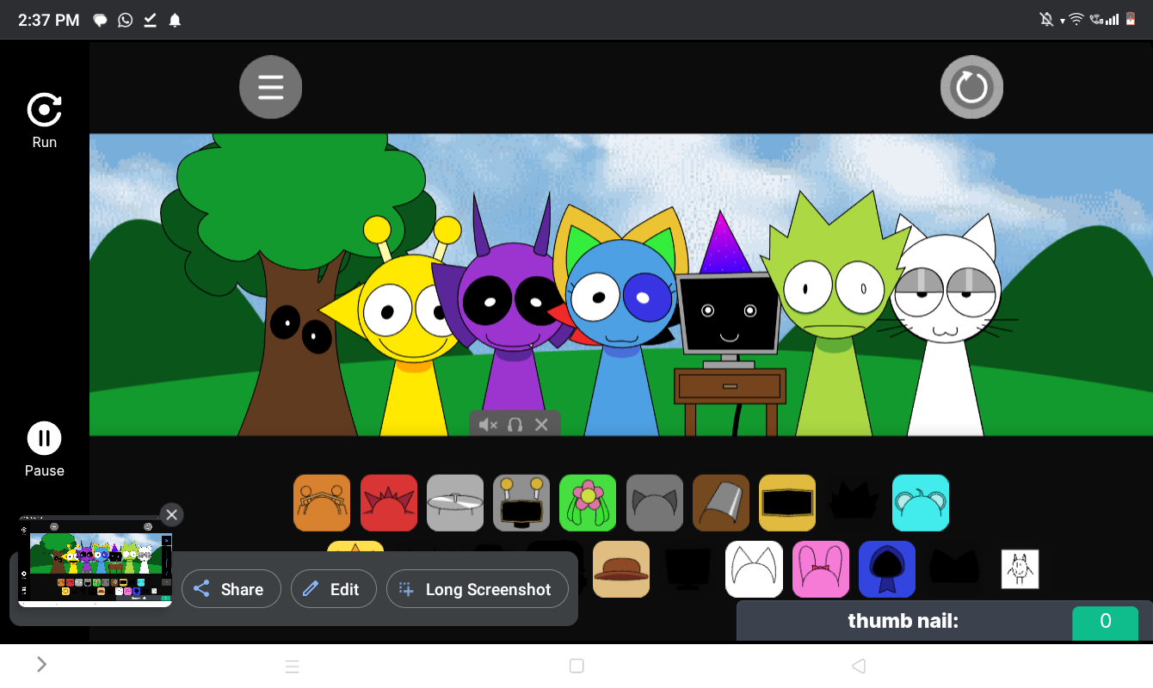1153x688 pixels.
Task: Select the yellow black-screen icon
Action: tap(787, 503)
